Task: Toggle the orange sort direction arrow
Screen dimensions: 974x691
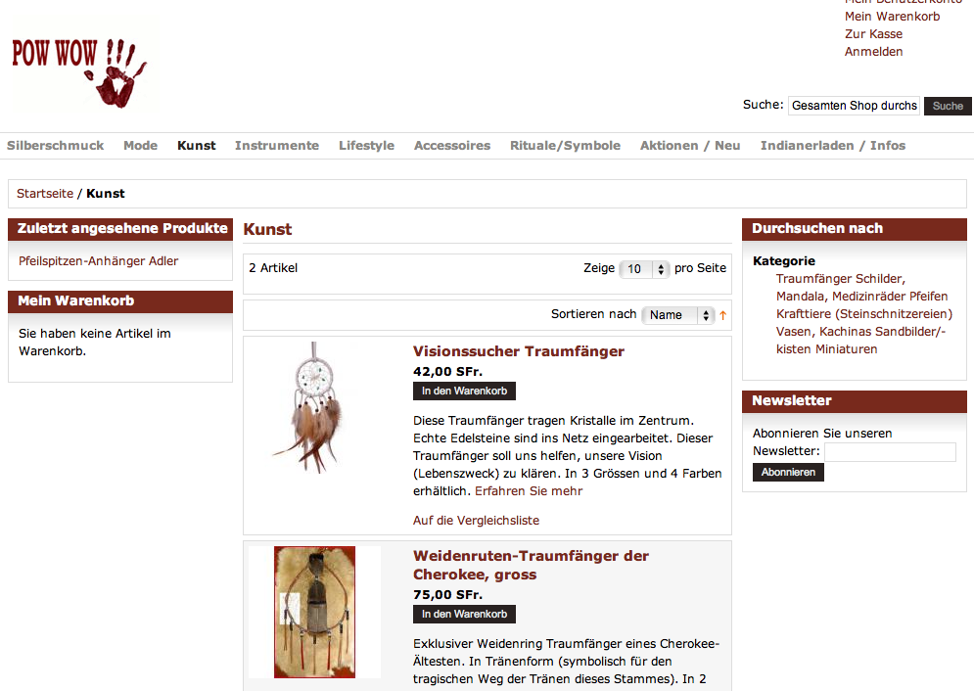Action: click(x=723, y=315)
